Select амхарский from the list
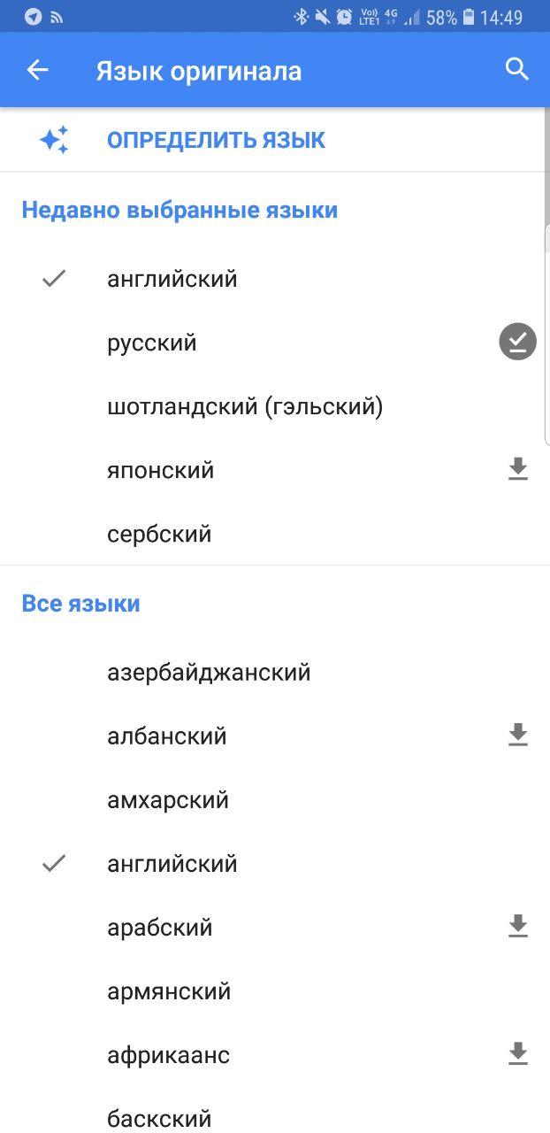 pyautogui.click(x=168, y=800)
